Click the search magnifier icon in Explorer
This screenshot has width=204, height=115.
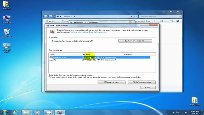(179, 17)
